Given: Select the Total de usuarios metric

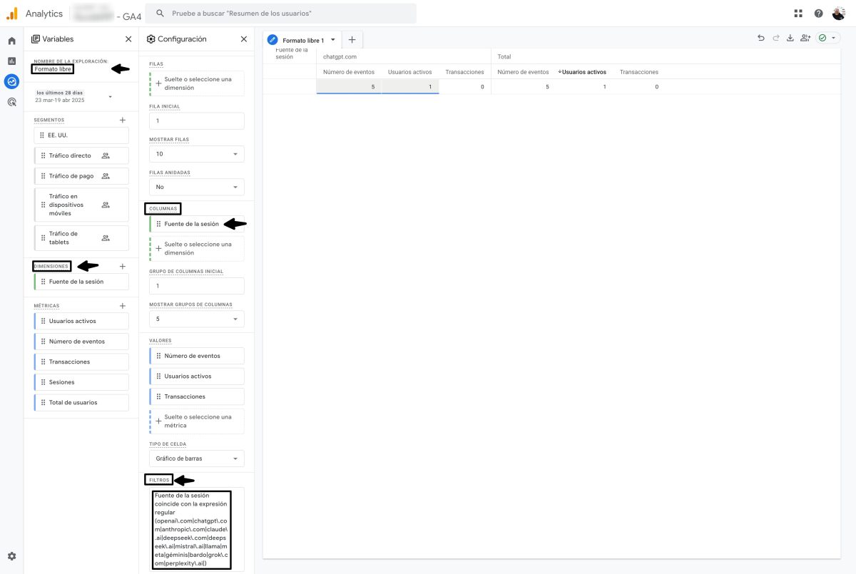Looking at the screenshot, I should [x=81, y=402].
